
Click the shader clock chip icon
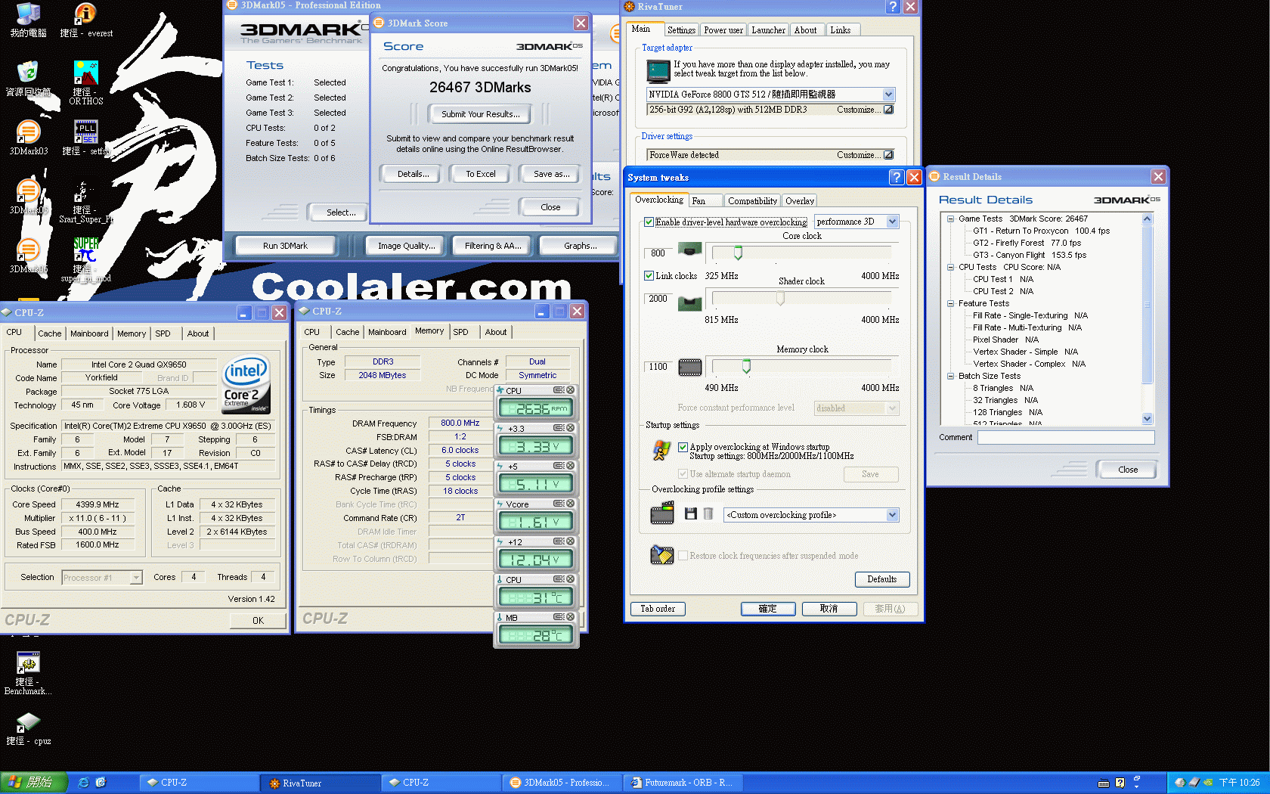coord(689,303)
